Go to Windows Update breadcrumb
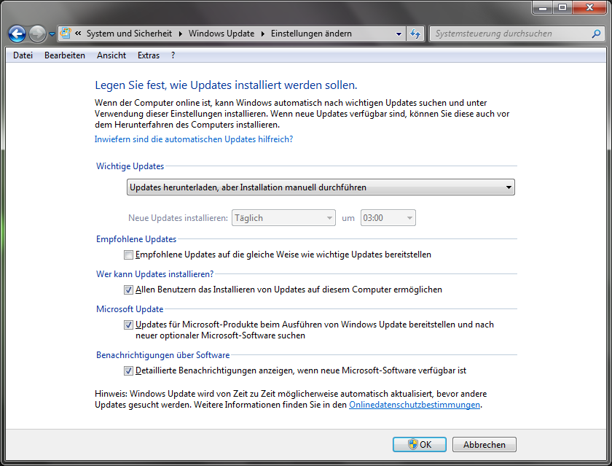Image resolution: width=612 pixels, height=466 pixels. [x=221, y=34]
